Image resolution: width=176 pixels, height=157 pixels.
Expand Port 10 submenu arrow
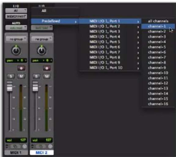pyautogui.click(x=138, y=68)
